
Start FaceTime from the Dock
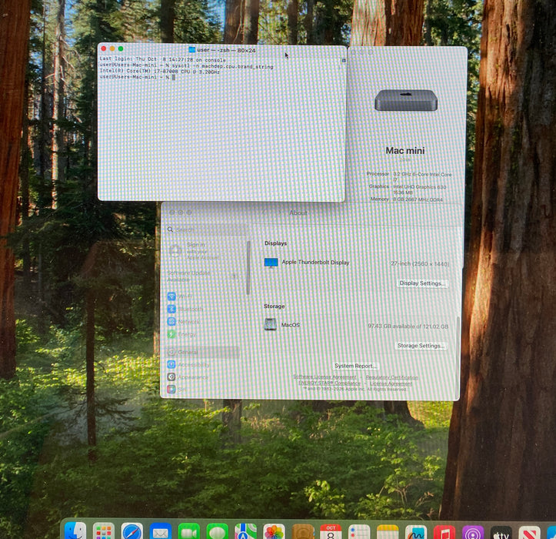(188, 531)
